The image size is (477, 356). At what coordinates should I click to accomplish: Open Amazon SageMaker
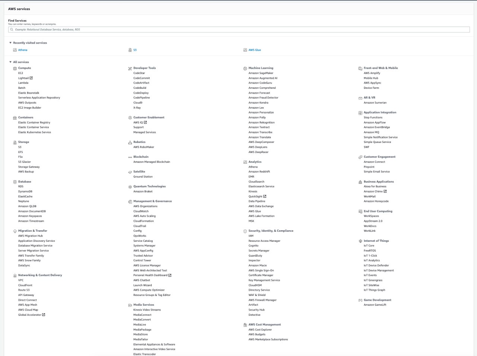point(261,73)
